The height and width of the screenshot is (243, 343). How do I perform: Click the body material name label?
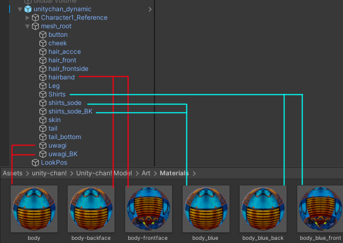[34, 238]
